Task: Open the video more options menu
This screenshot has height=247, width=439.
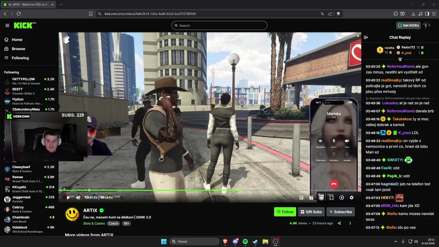Action: [350, 223]
